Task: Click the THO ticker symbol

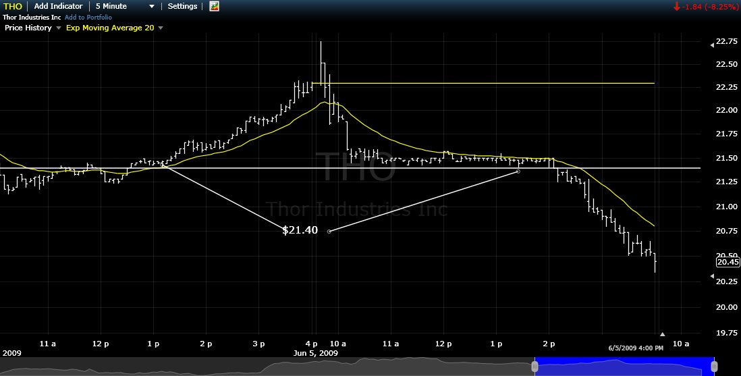Action: pyautogui.click(x=13, y=6)
